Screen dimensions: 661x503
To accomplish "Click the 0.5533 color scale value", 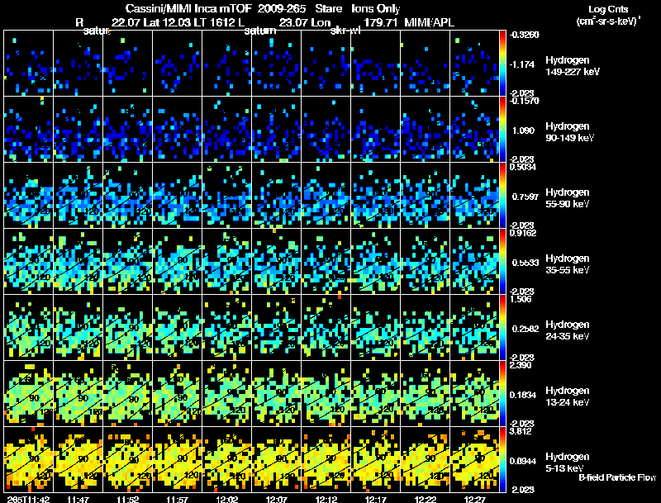I will coord(525,263).
